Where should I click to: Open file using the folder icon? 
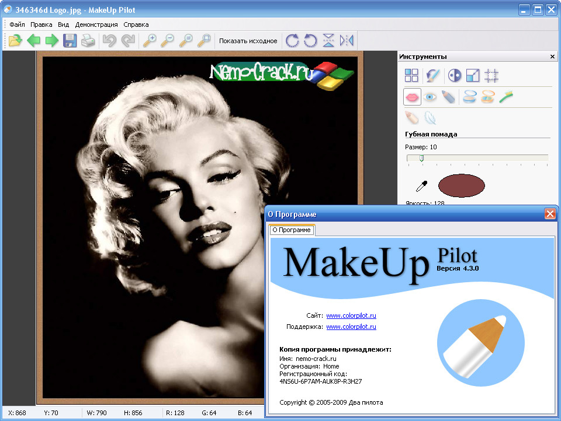pos(15,40)
